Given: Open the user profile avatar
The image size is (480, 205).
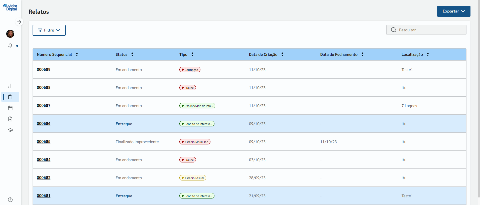Looking at the screenshot, I should pyautogui.click(x=10, y=34).
